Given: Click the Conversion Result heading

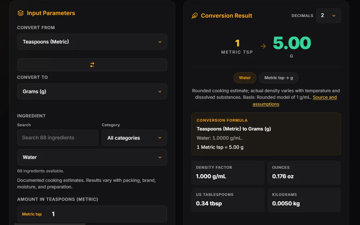Looking at the screenshot, I should pos(226,16).
